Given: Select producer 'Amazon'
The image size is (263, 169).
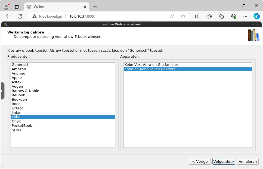Looking at the screenshot, I should pos(63,69).
